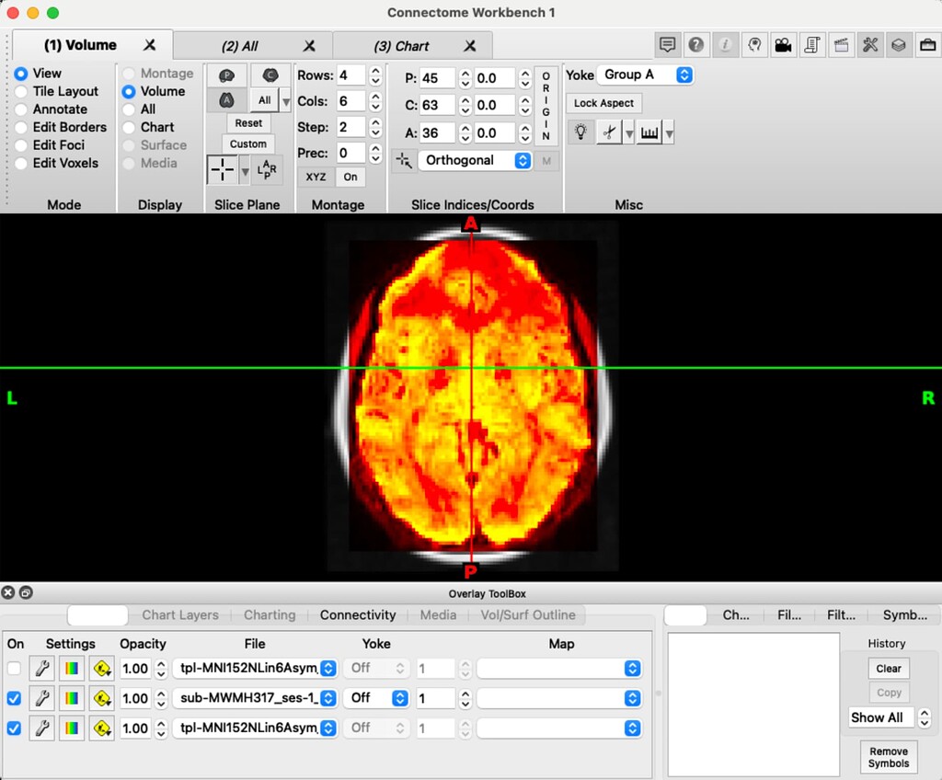Click the crosshair icon next to Orthogonal dropdown
Viewport: 942px width, 780px height.
(x=402, y=159)
